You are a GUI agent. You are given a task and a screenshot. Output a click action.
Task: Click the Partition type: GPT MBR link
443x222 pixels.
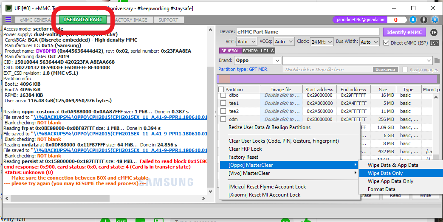pyautogui.click(x=243, y=70)
